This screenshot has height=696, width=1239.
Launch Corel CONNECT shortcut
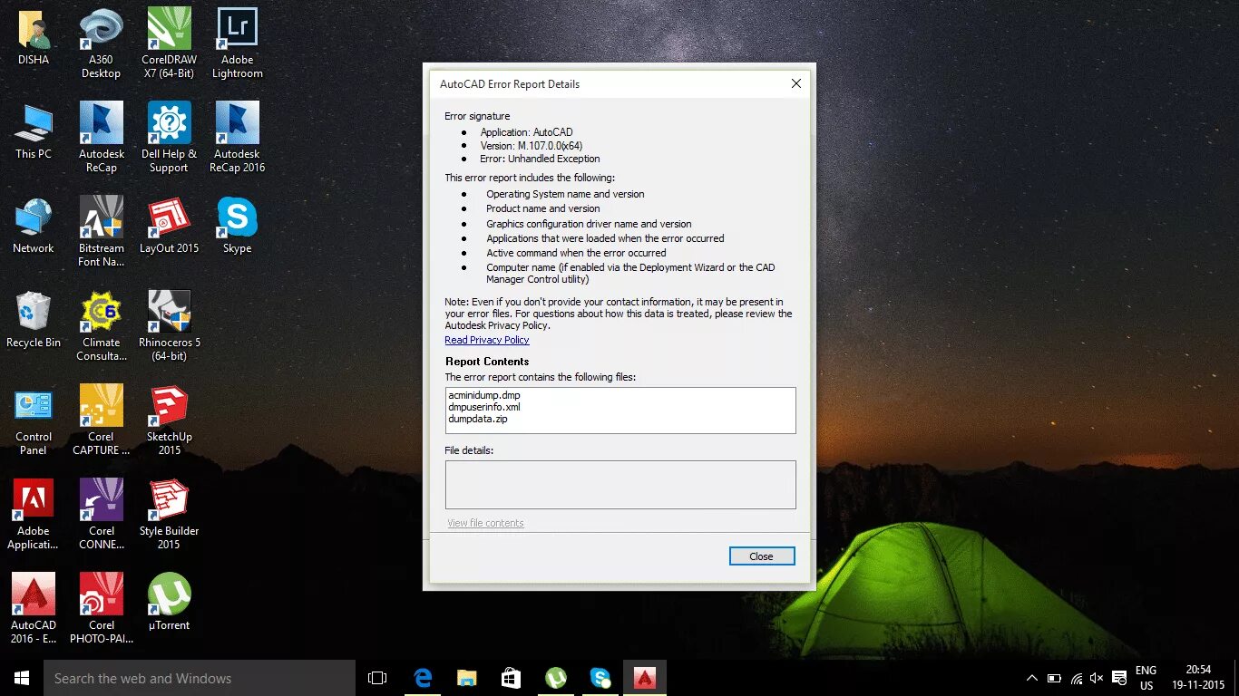(102, 514)
